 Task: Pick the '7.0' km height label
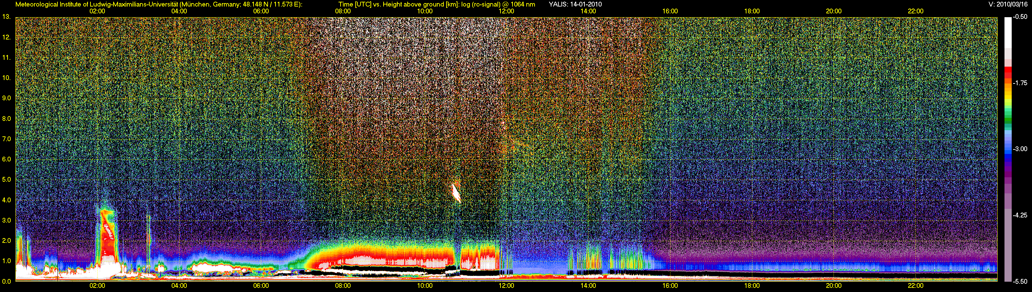pos(7,139)
